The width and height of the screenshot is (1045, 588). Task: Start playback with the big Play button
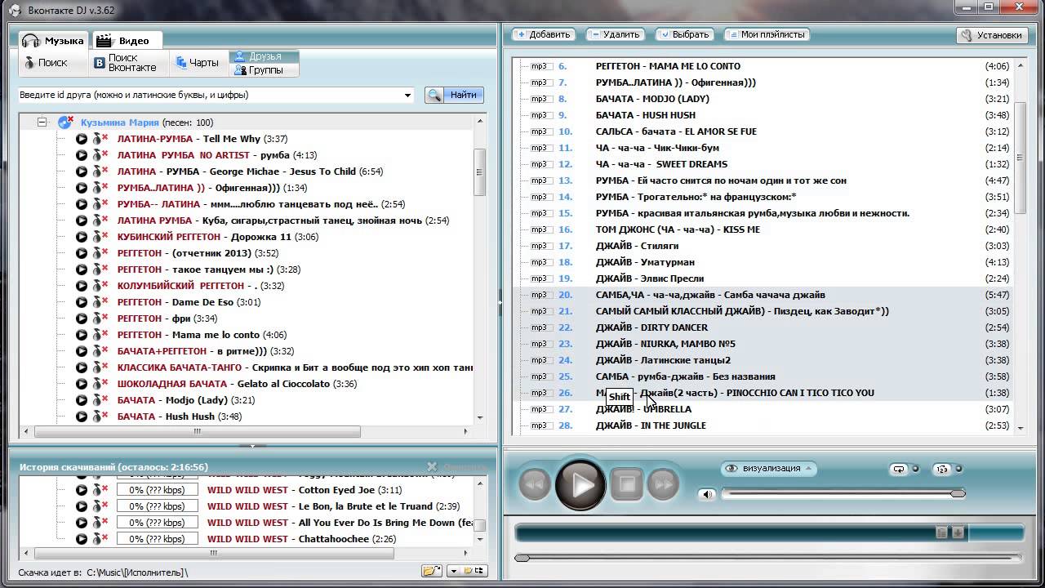click(x=581, y=485)
